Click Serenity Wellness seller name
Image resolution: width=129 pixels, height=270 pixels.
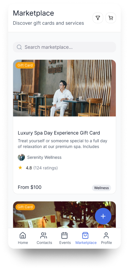click(x=44, y=157)
